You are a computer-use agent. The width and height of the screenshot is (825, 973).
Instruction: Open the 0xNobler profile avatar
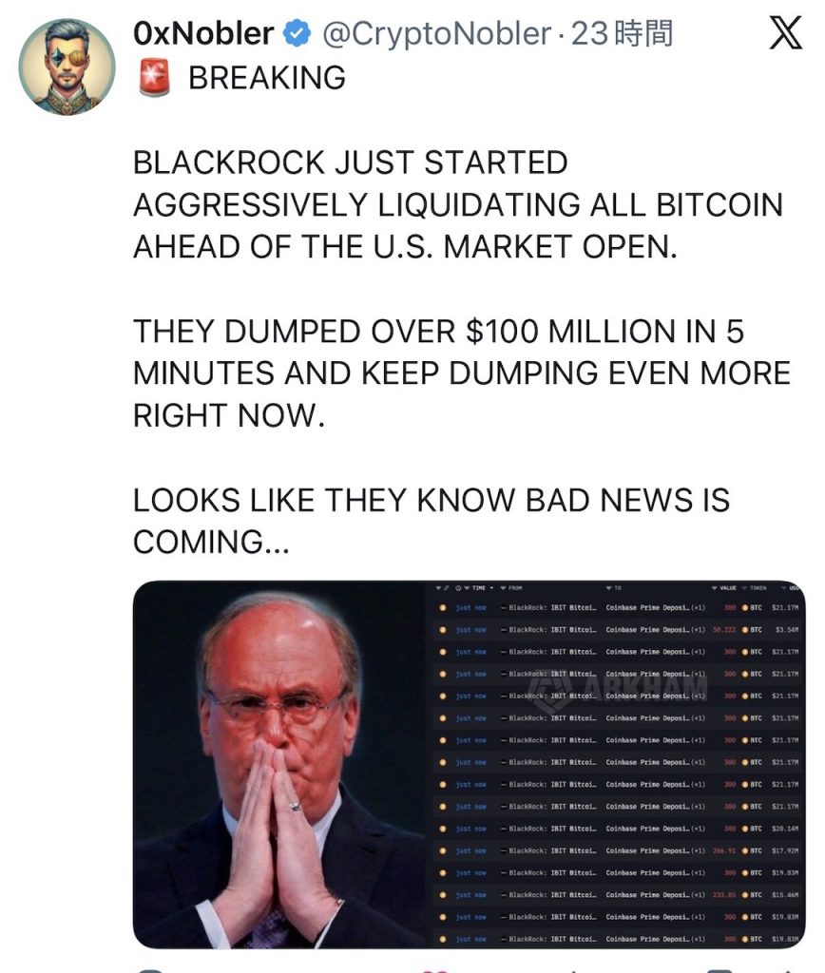[x=67, y=67]
